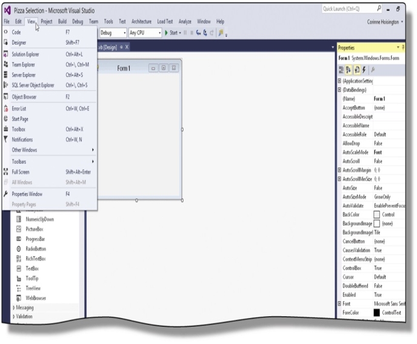The image size is (417, 344).
Task: Click the Categorized icon in Properties panel
Action: coord(341,70)
